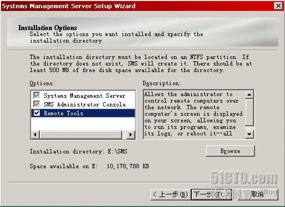Click the Description box scroll-down arrow
This screenshot has height=207, width=285.
click(x=250, y=134)
